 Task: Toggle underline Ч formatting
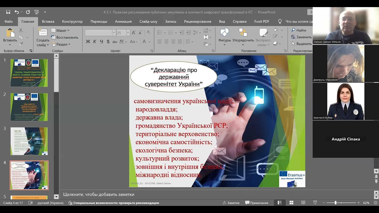(x=101, y=42)
